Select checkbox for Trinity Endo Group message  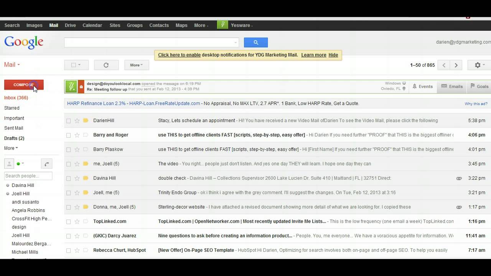point(68,193)
